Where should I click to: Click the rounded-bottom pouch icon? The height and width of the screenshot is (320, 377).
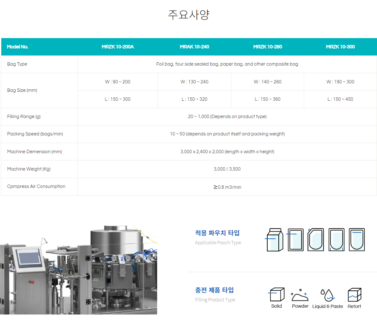[357, 240]
